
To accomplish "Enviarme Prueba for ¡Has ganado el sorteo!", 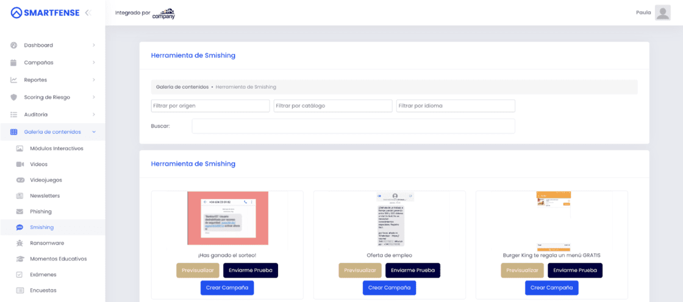I will coord(251,270).
